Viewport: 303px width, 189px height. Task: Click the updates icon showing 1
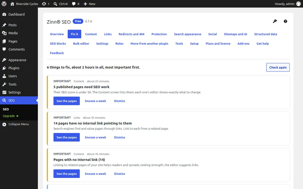[x=44, y=4]
